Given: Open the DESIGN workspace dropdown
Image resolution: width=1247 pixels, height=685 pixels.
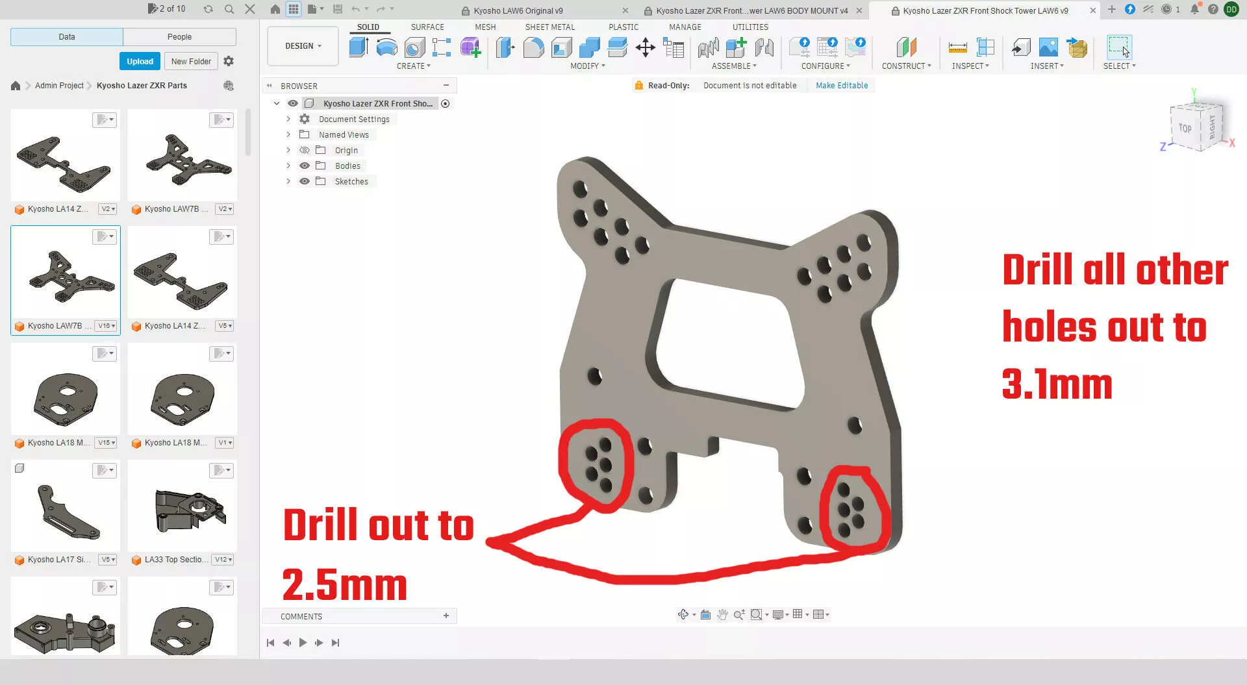Looking at the screenshot, I should [303, 46].
